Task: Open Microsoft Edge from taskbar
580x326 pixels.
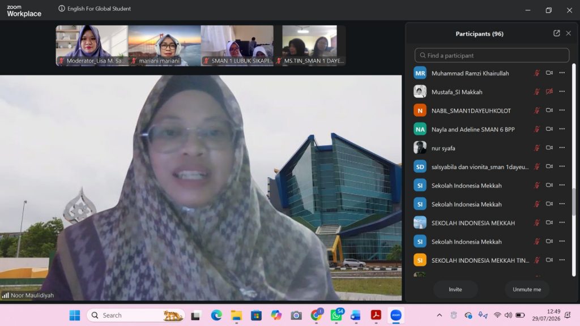Action: pos(216,315)
